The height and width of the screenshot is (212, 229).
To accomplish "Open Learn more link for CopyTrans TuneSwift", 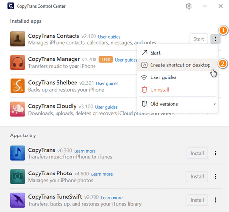I will (112, 198).
